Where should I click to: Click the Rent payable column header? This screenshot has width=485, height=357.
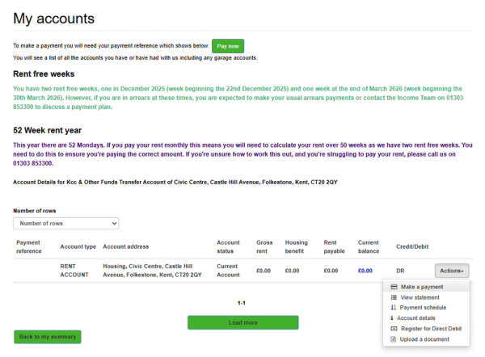pos(334,246)
